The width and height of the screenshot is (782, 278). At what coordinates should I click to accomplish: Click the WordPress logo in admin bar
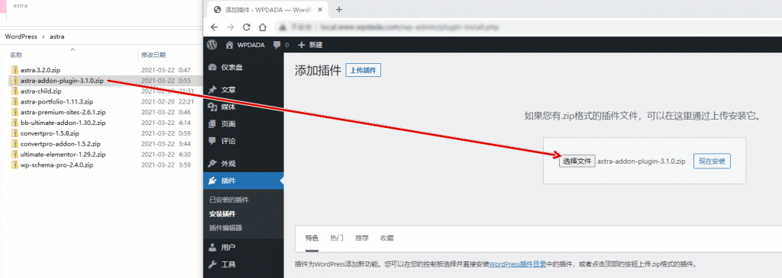click(212, 45)
